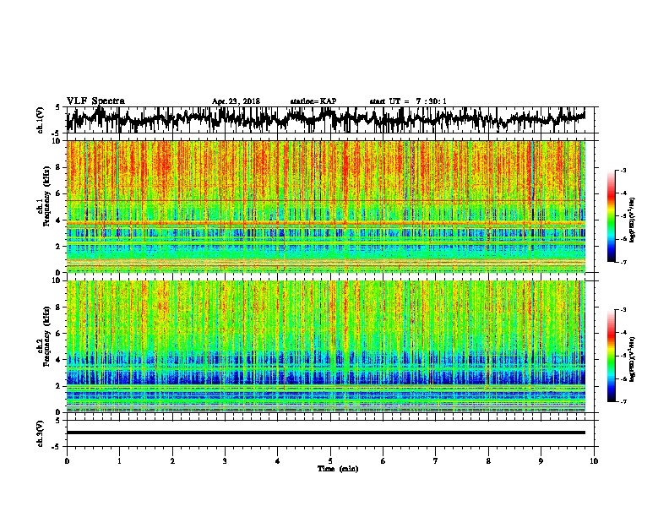Click time axis tick label 4
The height and width of the screenshot is (517, 669).
278,461
